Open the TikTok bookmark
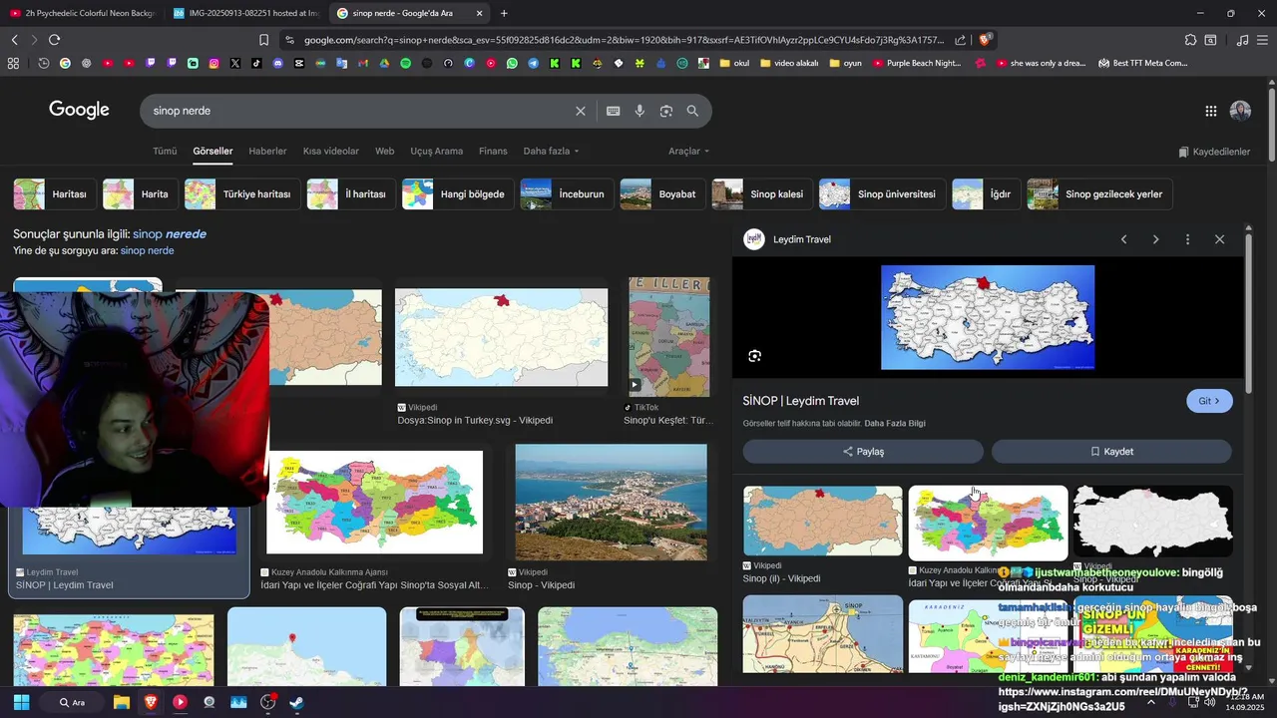 click(256, 63)
